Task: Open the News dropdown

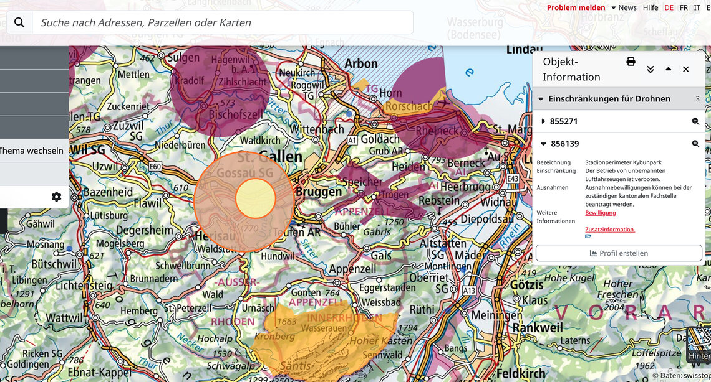Action: point(624,7)
